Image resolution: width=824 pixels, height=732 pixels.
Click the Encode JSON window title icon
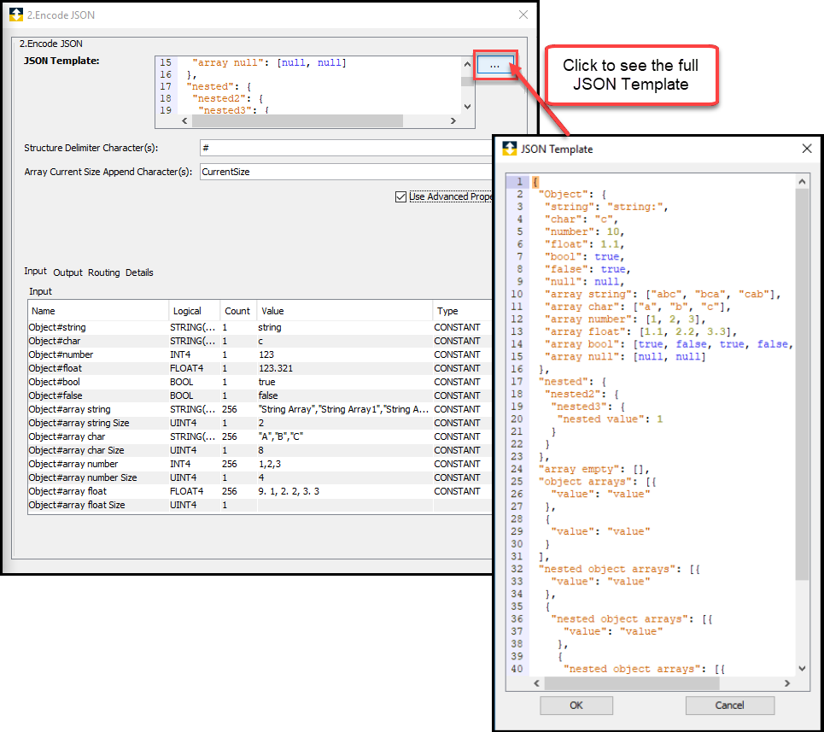click(x=15, y=15)
